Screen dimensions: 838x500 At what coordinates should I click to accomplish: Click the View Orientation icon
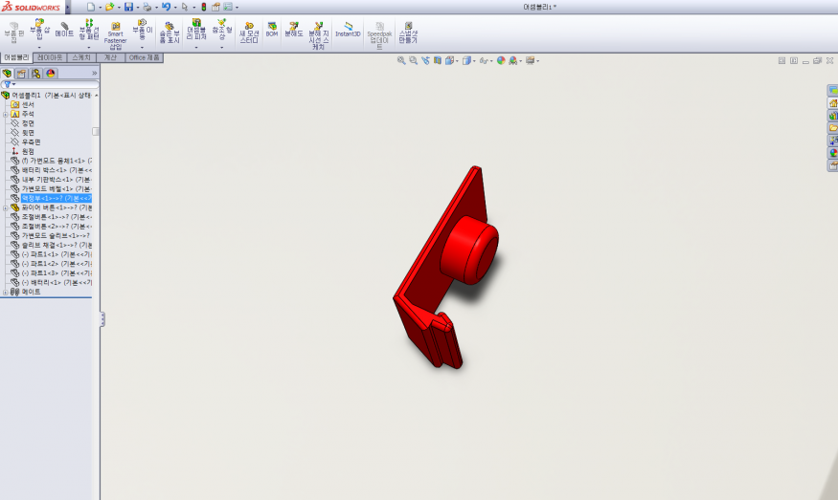449,60
